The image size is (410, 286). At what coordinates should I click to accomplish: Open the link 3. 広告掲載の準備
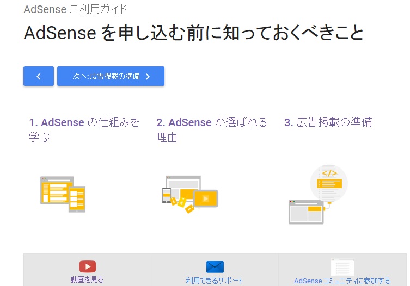[x=328, y=122]
